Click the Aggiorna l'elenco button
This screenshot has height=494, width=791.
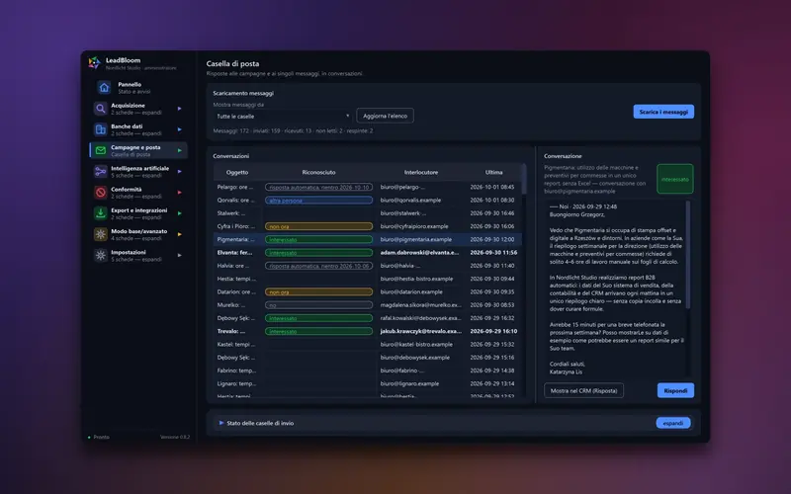click(385, 116)
